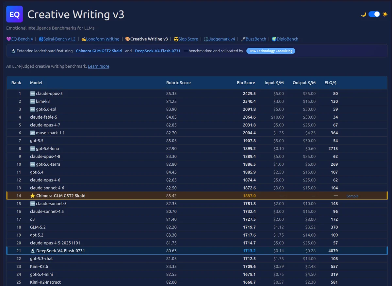392x286 pixels.
Task: Select the claude-sonnet-4.5 model name
Action: coord(47,211)
